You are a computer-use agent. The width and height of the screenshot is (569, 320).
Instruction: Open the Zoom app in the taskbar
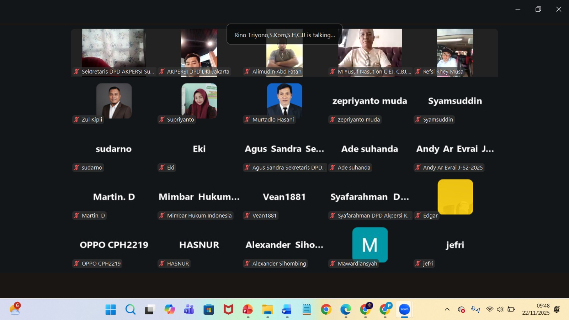[404, 309]
